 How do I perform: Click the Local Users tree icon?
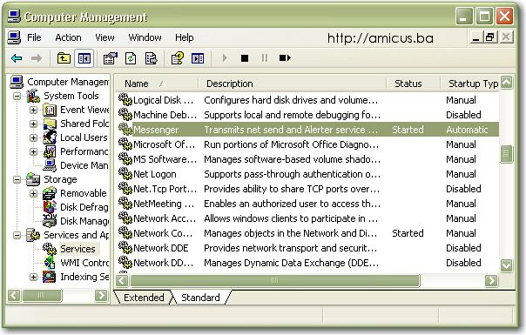coord(50,137)
